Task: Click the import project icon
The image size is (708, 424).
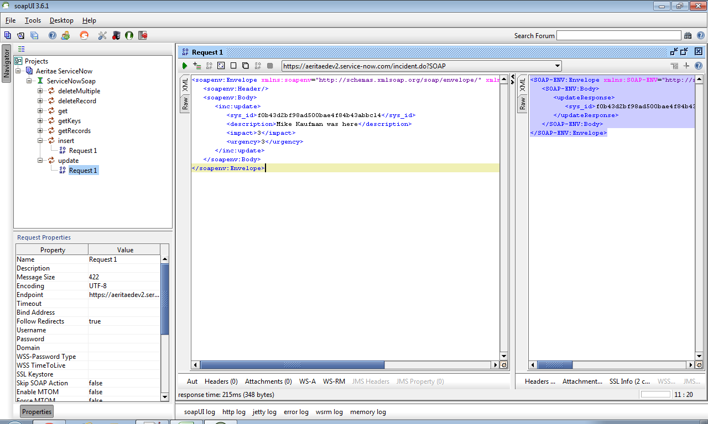Action: [x=20, y=35]
